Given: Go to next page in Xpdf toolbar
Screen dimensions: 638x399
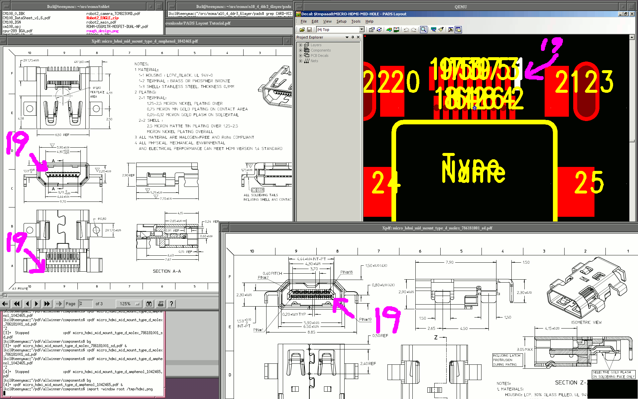Looking at the screenshot, I should click(37, 304).
